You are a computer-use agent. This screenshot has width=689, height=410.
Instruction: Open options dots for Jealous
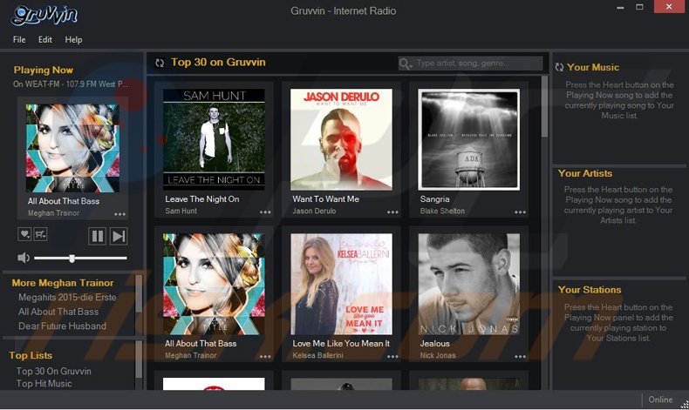click(x=521, y=357)
